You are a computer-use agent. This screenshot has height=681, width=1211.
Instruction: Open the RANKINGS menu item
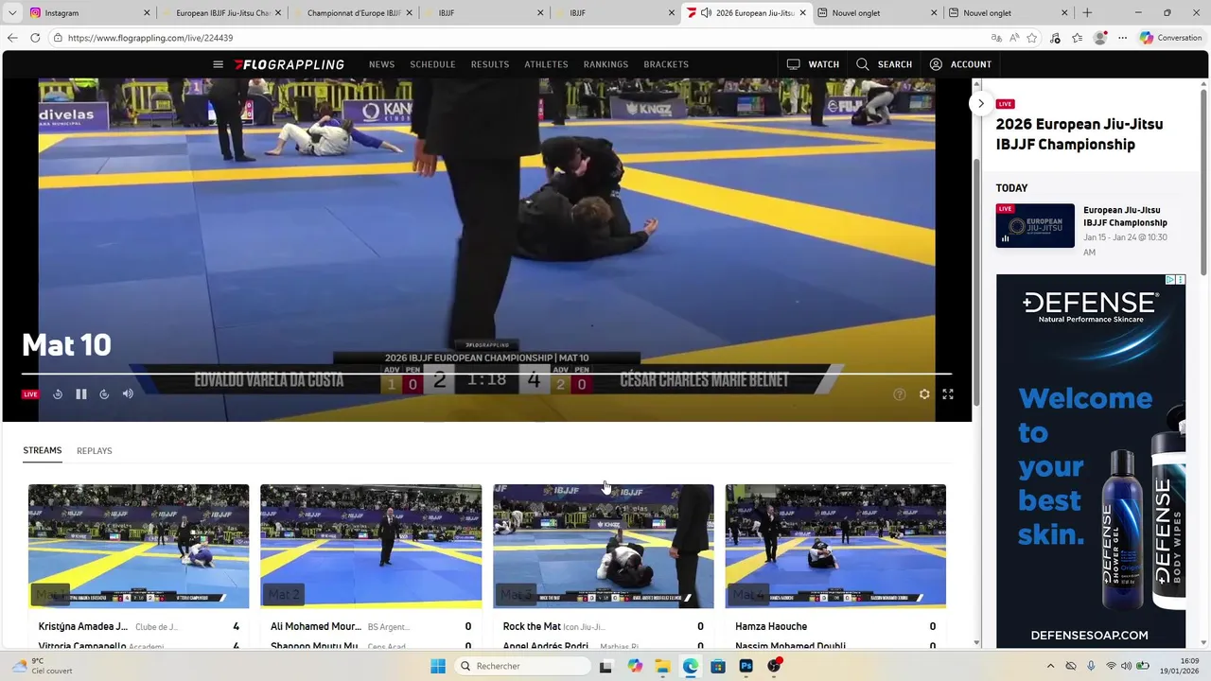pos(605,64)
